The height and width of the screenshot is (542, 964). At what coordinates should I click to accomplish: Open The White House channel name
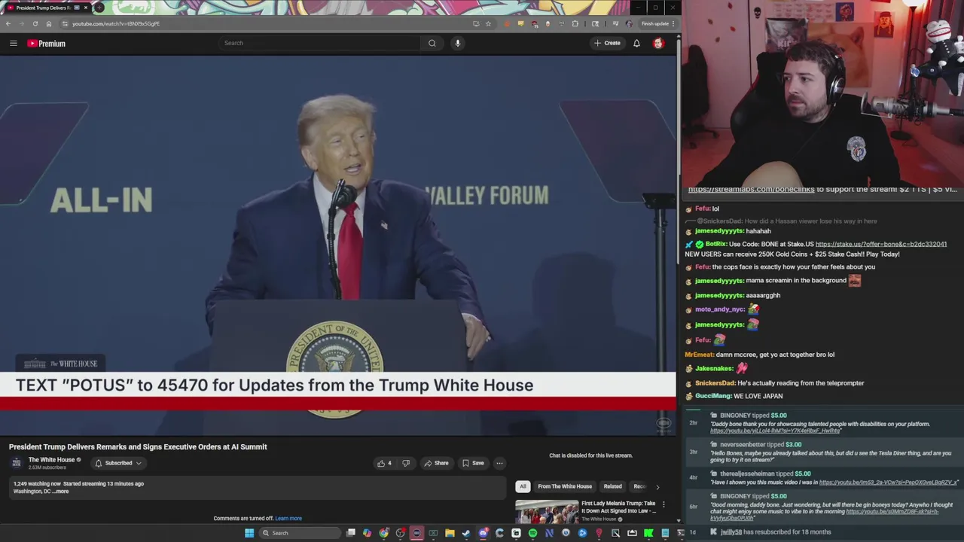click(x=52, y=460)
